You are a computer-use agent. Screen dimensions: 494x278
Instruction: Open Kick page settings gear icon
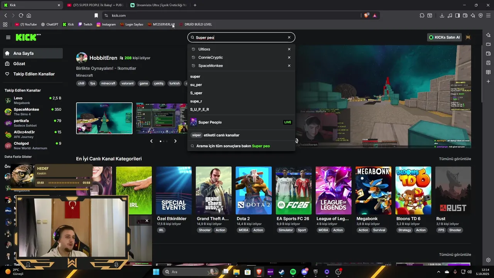click(488, 260)
